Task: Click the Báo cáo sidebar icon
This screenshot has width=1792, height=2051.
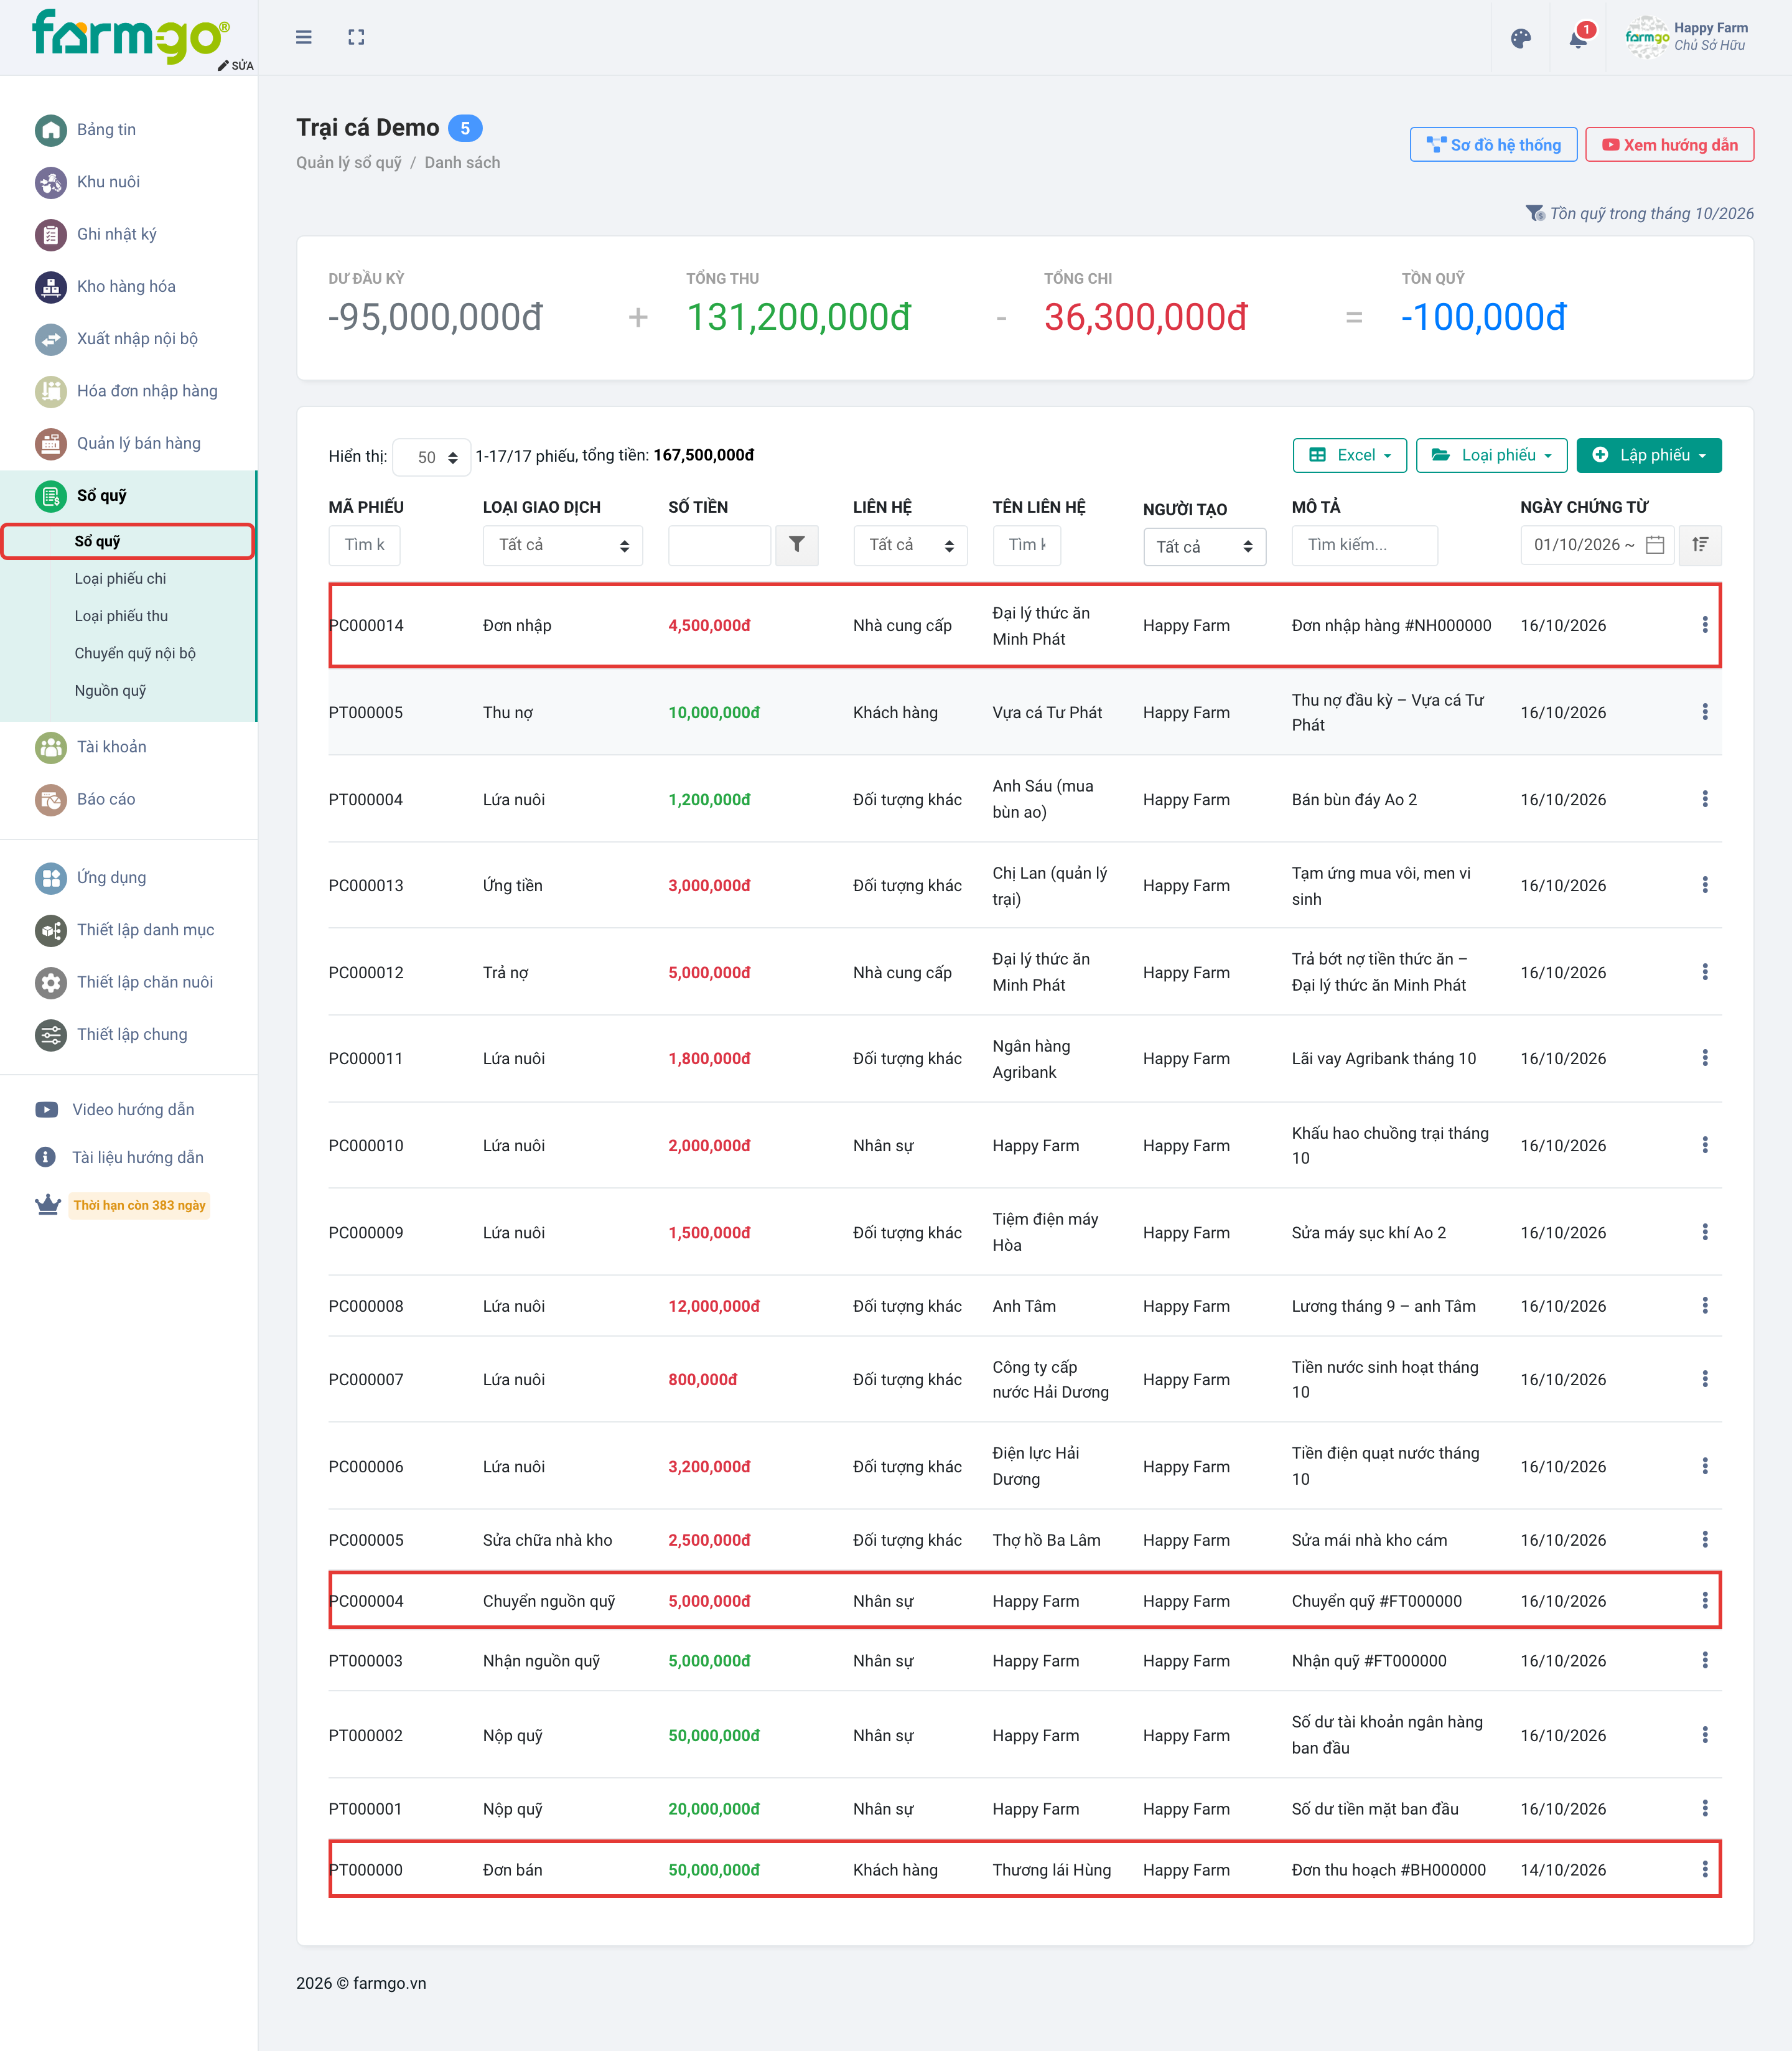Action: [x=51, y=799]
